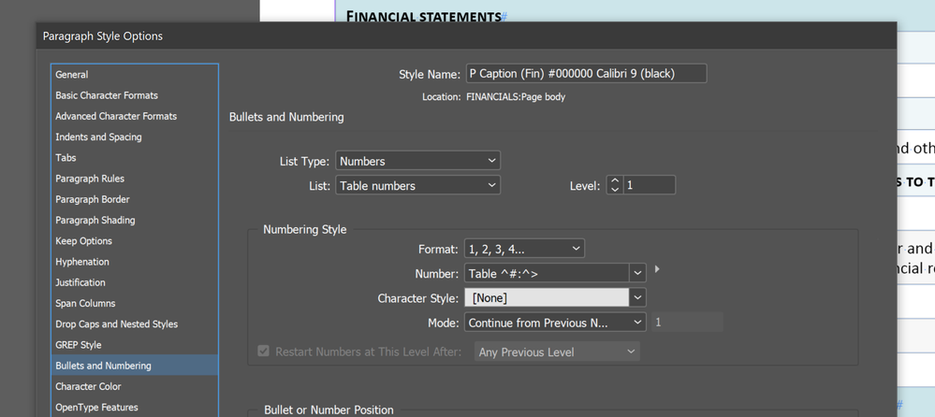
Task: Select Paragraph Border category
Action: (x=135, y=199)
